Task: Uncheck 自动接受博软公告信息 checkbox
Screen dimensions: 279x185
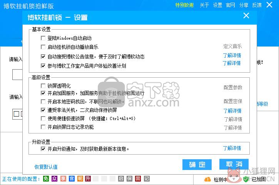Action: point(43,57)
